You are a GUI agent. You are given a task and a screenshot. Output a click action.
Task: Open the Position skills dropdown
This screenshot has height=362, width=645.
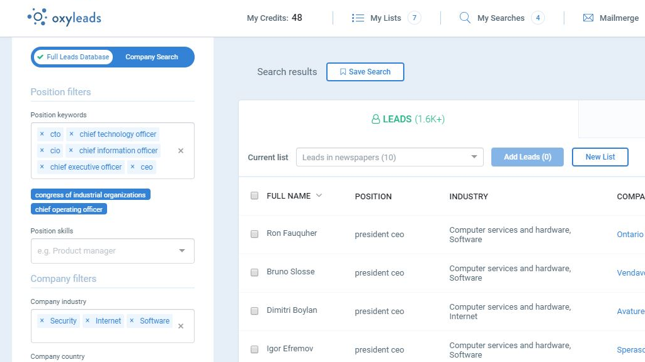[x=182, y=251]
